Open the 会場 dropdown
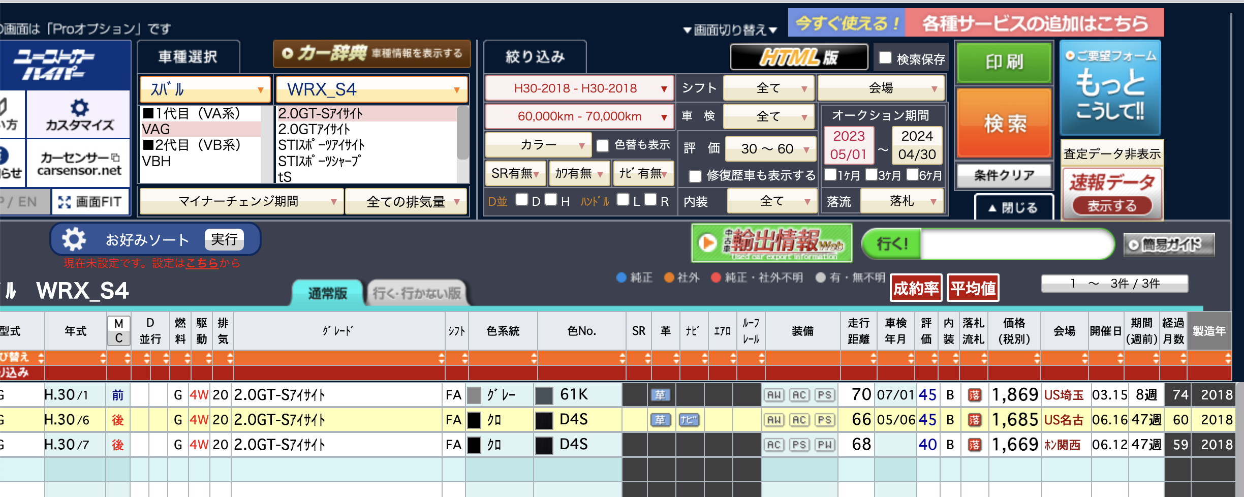 coord(881,88)
